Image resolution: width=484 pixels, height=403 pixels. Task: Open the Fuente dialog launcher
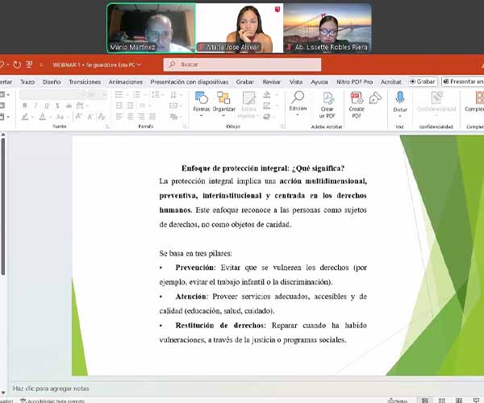pyautogui.click(x=106, y=127)
